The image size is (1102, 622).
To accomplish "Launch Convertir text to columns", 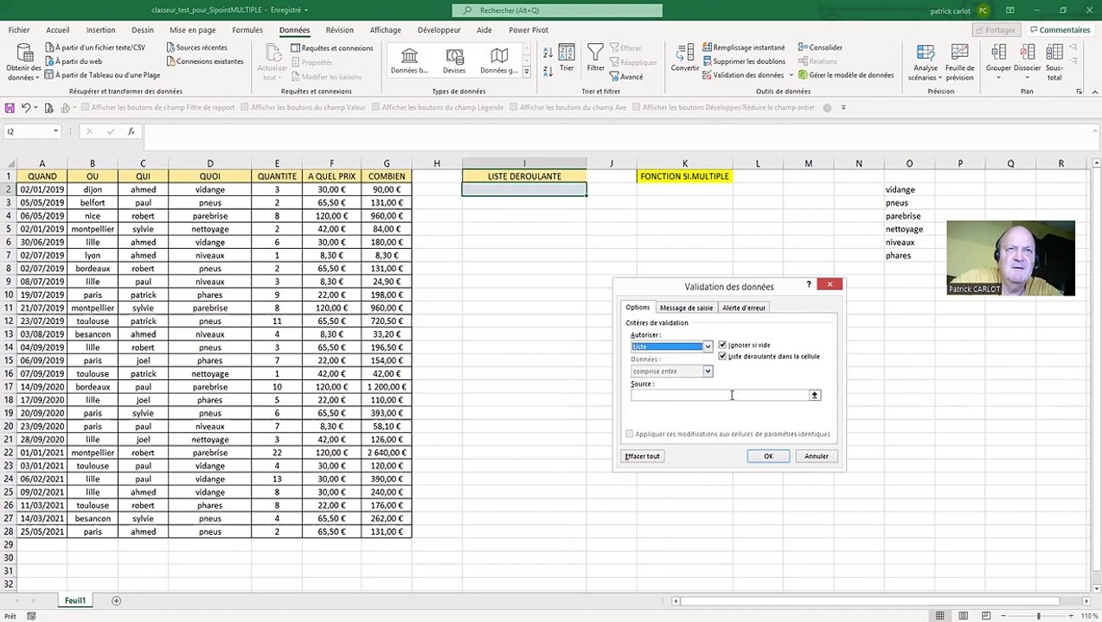I will coord(685,59).
